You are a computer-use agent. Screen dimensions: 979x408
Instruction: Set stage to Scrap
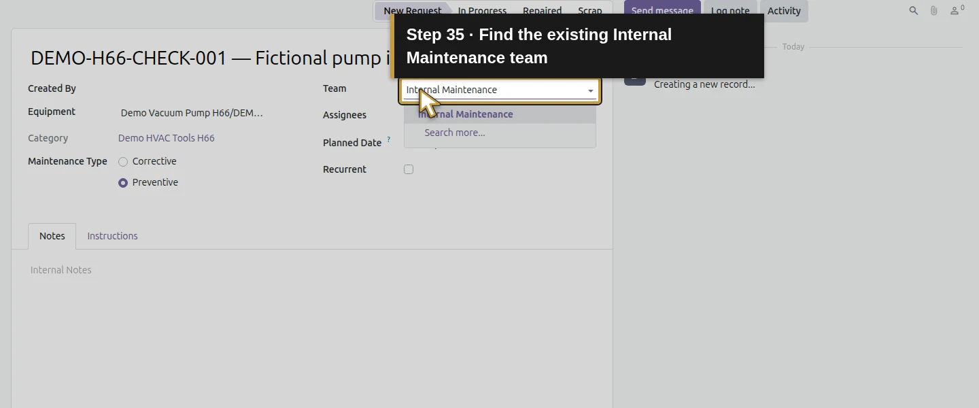tap(590, 11)
